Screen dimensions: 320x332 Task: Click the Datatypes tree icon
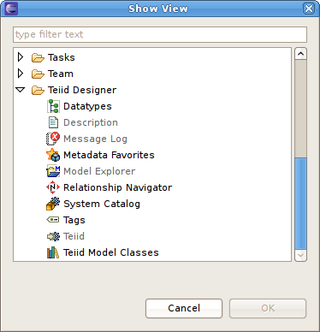pos(53,106)
